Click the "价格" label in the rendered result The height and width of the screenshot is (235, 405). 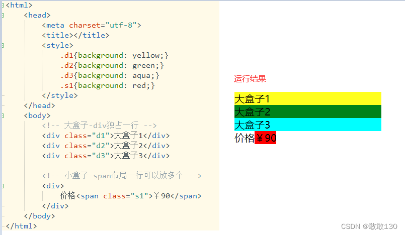245,138
